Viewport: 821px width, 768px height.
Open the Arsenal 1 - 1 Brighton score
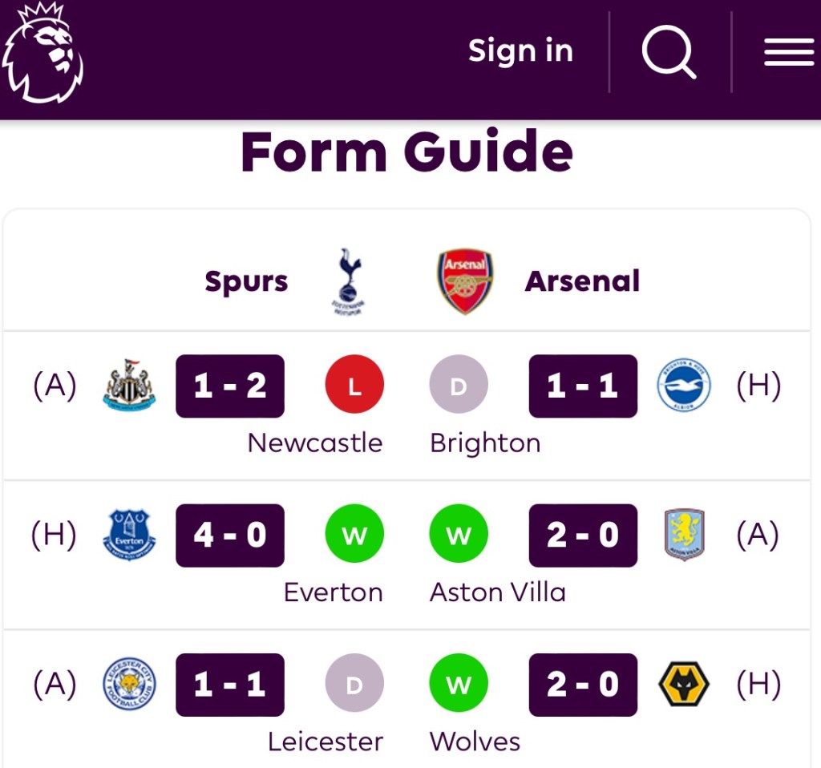583,386
